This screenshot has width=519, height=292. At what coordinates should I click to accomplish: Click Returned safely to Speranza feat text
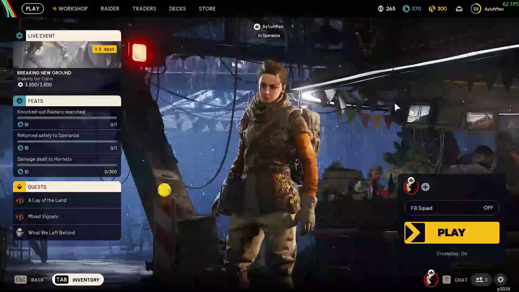[48, 135]
